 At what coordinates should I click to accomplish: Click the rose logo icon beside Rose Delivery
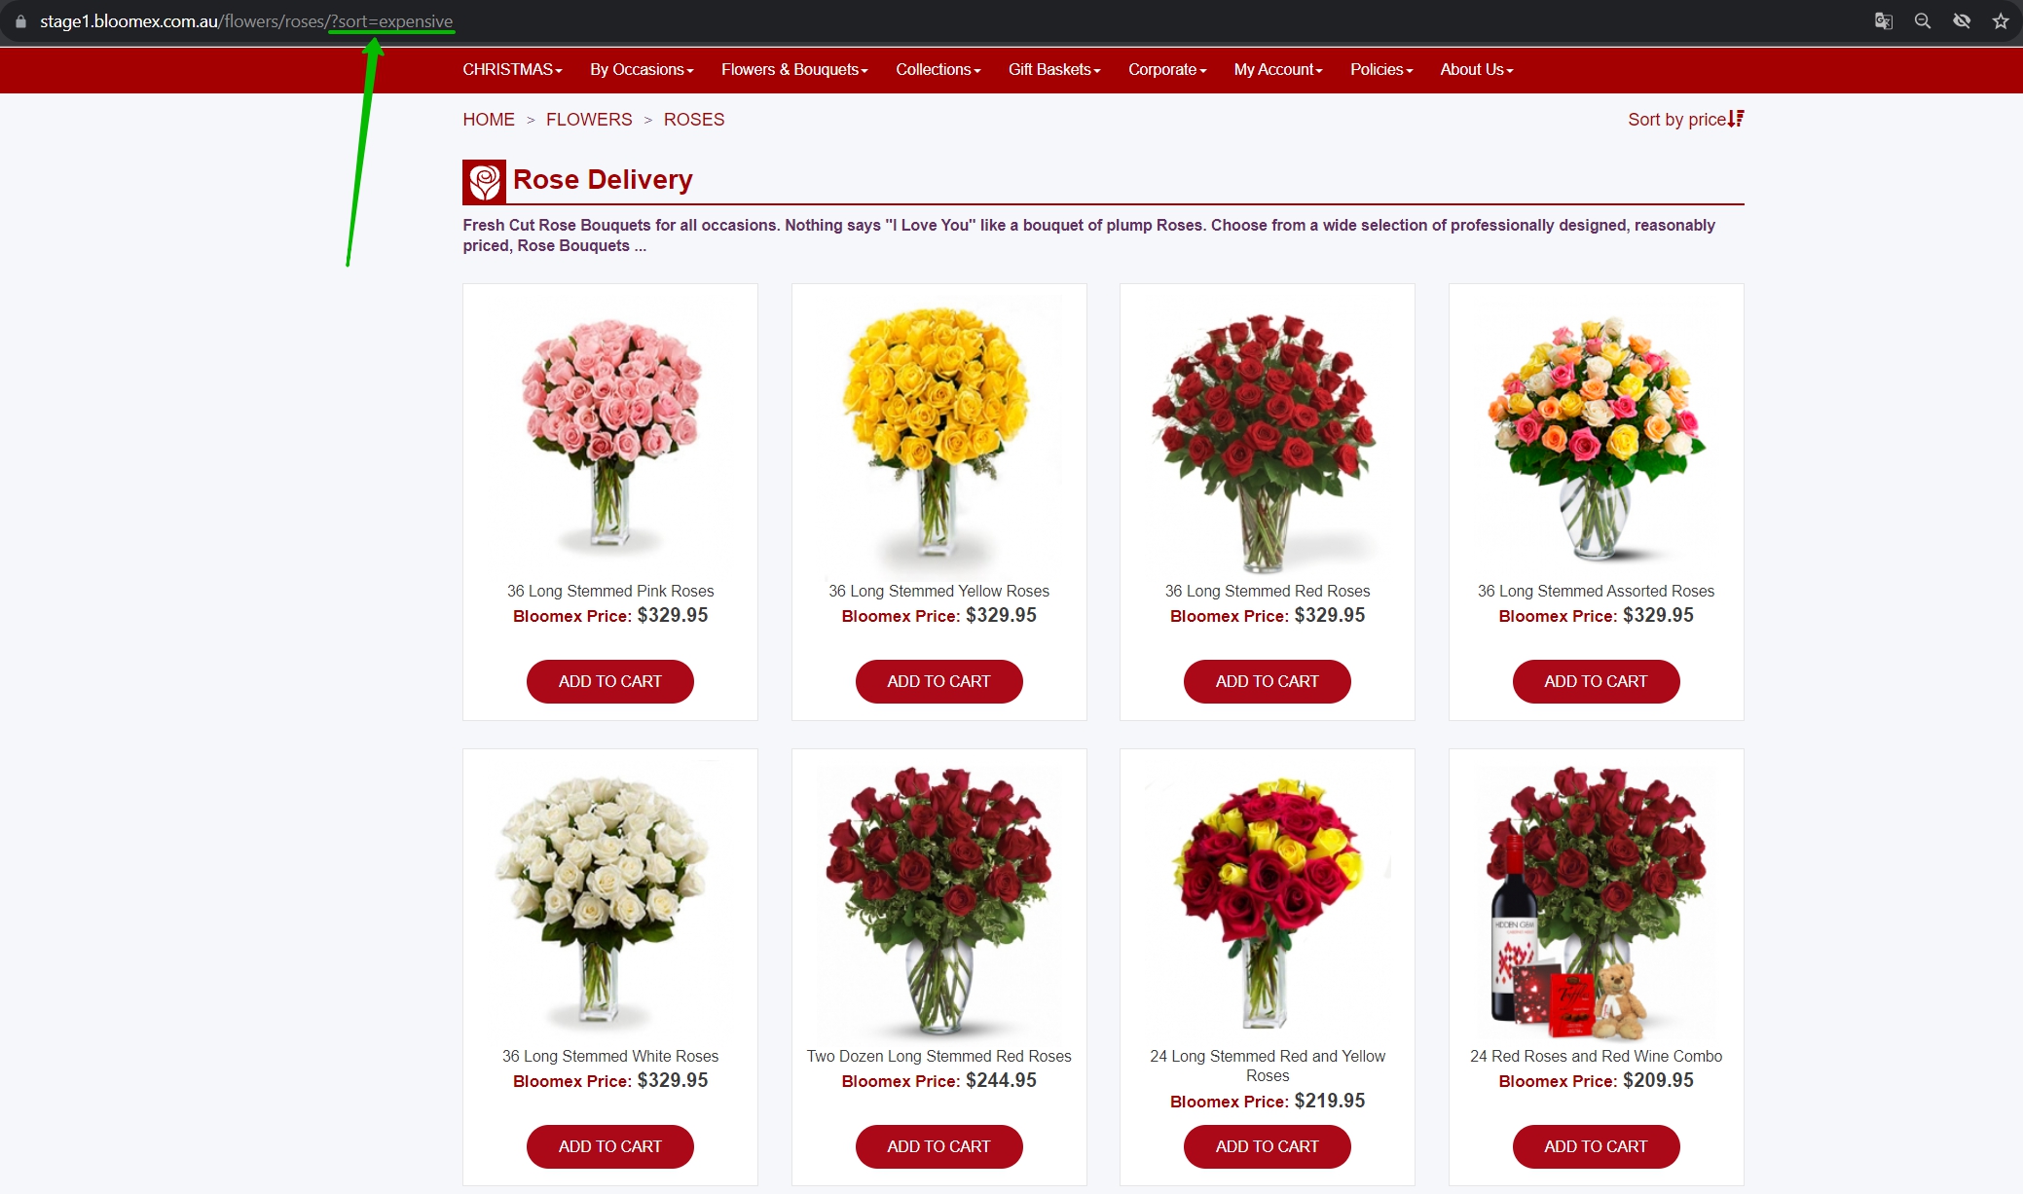pos(484,181)
